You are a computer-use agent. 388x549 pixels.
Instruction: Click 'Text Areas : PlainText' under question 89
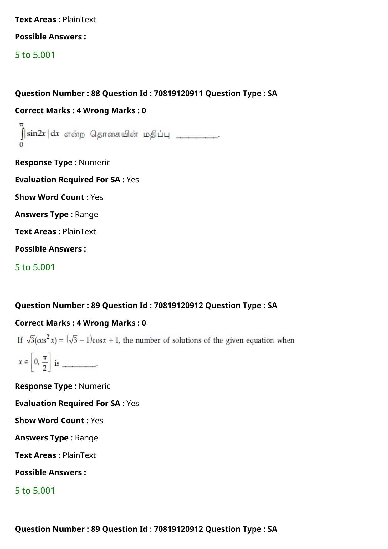pyautogui.click(x=55, y=455)
